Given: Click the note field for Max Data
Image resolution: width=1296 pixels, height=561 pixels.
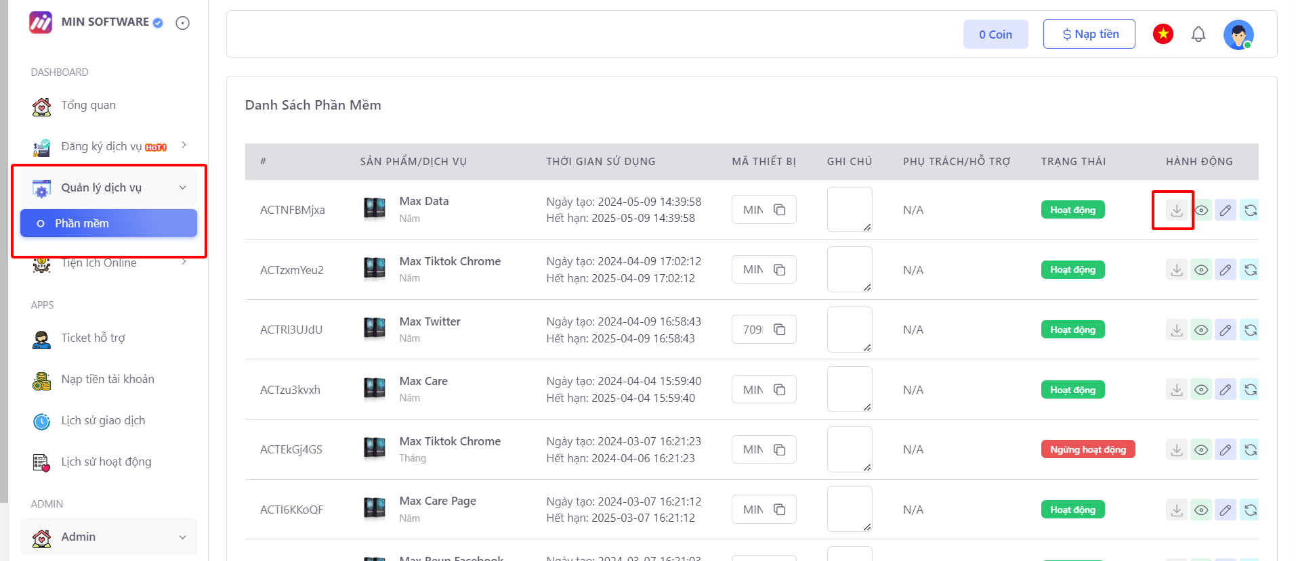Looking at the screenshot, I should 850,210.
